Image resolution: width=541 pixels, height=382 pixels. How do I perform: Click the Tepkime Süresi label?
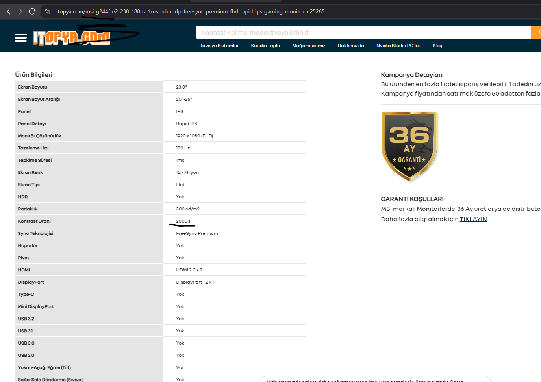pyautogui.click(x=35, y=160)
